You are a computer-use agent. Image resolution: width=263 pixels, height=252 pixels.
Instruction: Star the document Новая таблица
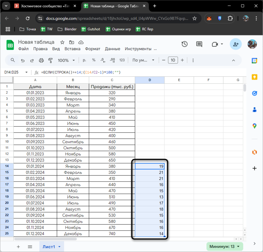click(62, 42)
